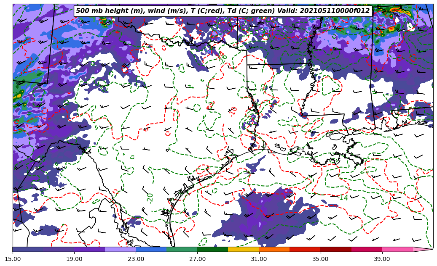
Task: Select the 23.00 colorbar tick label
Action: 136,259
